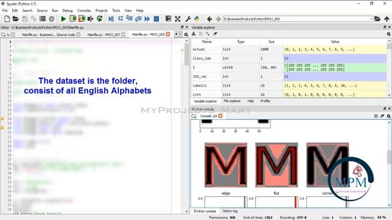Viewport: 392px width, 220px height.
Task: Run the selection or current line
Action: coord(90,19)
